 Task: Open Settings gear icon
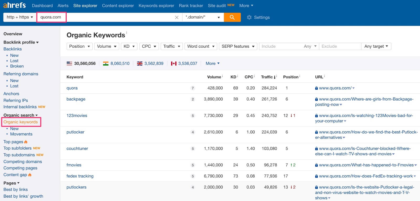[x=249, y=17]
